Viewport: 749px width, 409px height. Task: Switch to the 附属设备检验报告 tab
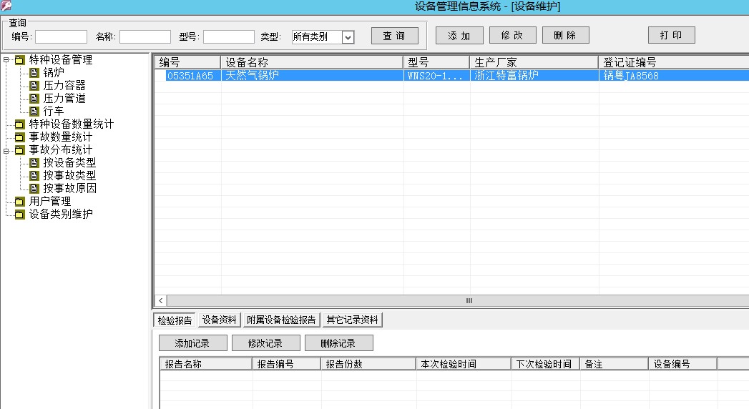pos(281,320)
